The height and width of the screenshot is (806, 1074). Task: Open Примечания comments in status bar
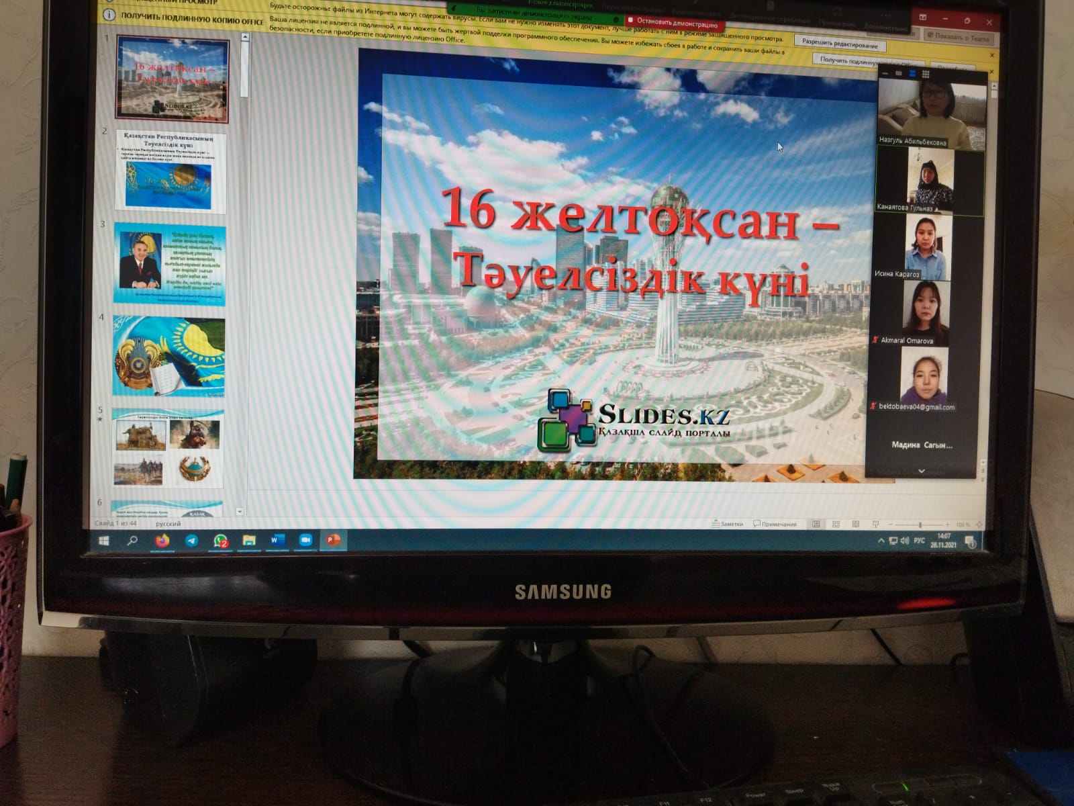pos(775,524)
